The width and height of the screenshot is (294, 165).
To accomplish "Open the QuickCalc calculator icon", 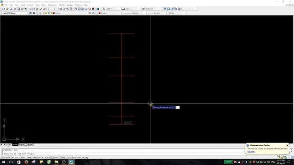I will coord(93,9).
